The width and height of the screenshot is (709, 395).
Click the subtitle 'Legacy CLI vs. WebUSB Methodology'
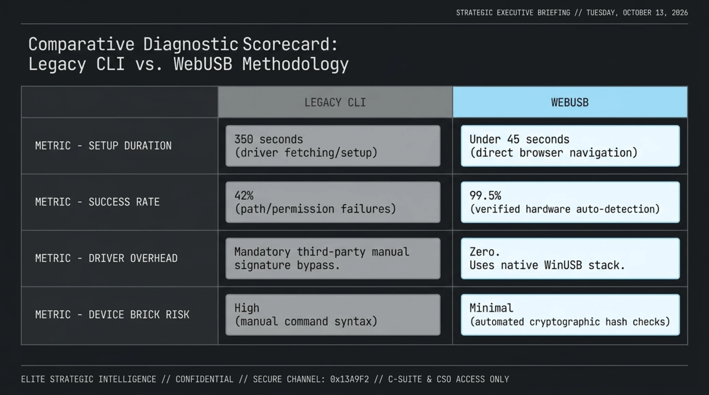[x=188, y=64]
